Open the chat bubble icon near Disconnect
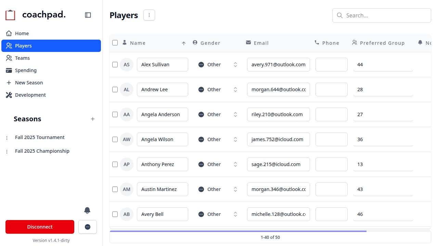 pyautogui.click(x=88, y=227)
